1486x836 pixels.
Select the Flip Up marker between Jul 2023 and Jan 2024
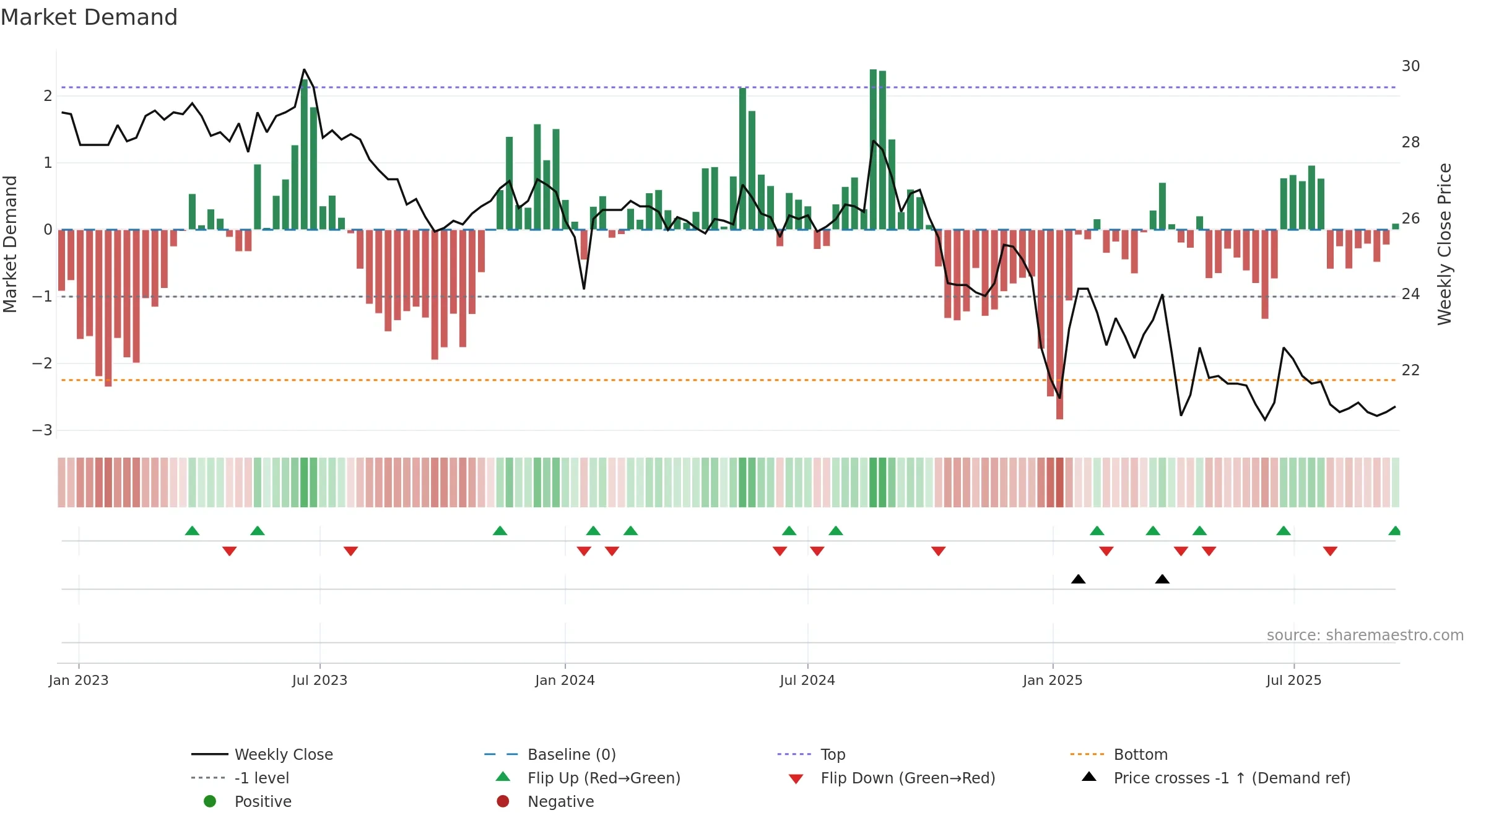click(500, 531)
